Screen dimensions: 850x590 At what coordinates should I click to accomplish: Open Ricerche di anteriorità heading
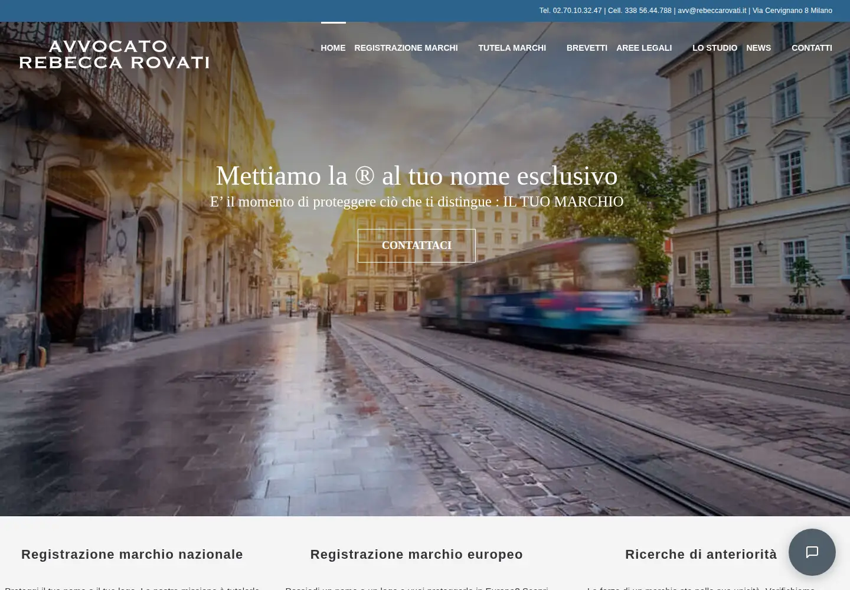pyautogui.click(x=701, y=554)
